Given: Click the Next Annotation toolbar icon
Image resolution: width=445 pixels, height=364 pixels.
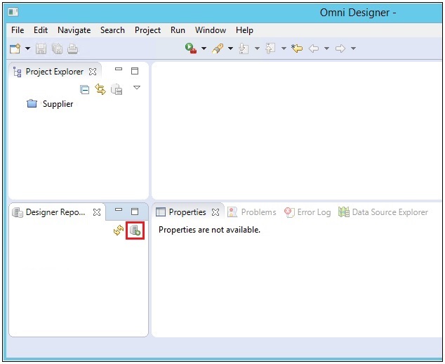Looking at the screenshot, I should pos(244,48).
